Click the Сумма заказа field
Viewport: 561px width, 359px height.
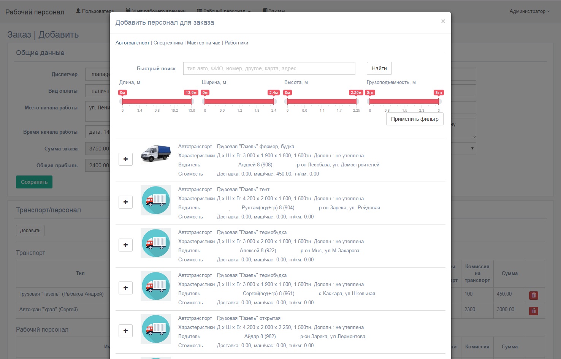(98, 149)
